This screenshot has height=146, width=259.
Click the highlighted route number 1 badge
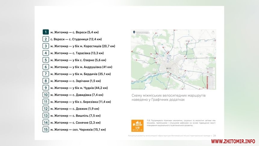coord(46,32)
